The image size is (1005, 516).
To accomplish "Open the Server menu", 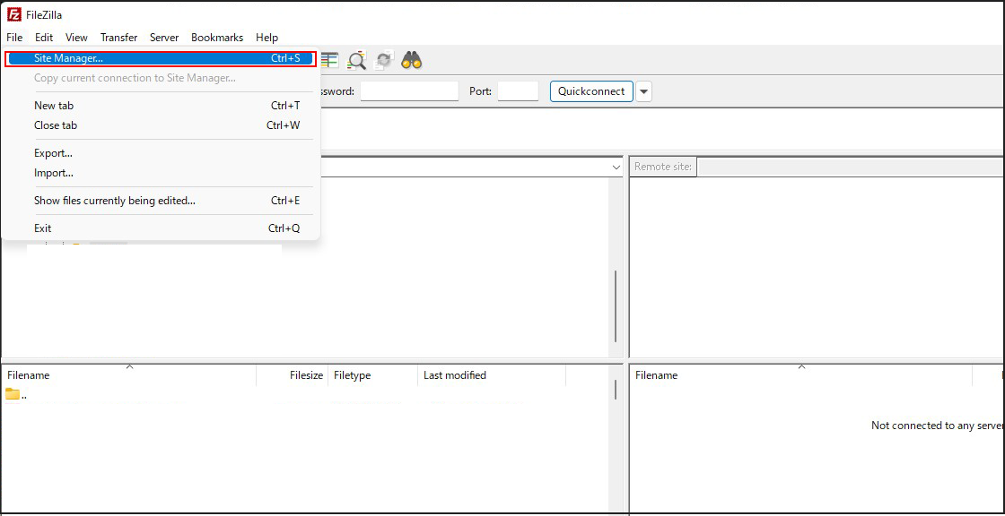I will [164, 38].
